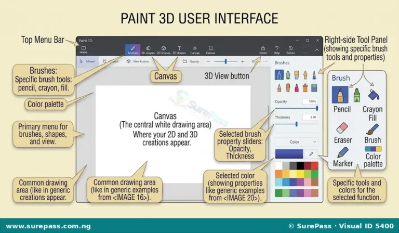Image resolution: width=399 pixels, height=233 pixels.
Task: Open the Canvas tab with the rectangle icon
Action: click(210, 50)
